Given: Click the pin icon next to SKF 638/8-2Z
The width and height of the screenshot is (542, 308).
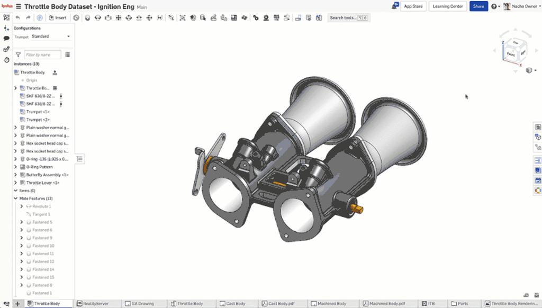Looking at the screenshot, I should (61, 97).
